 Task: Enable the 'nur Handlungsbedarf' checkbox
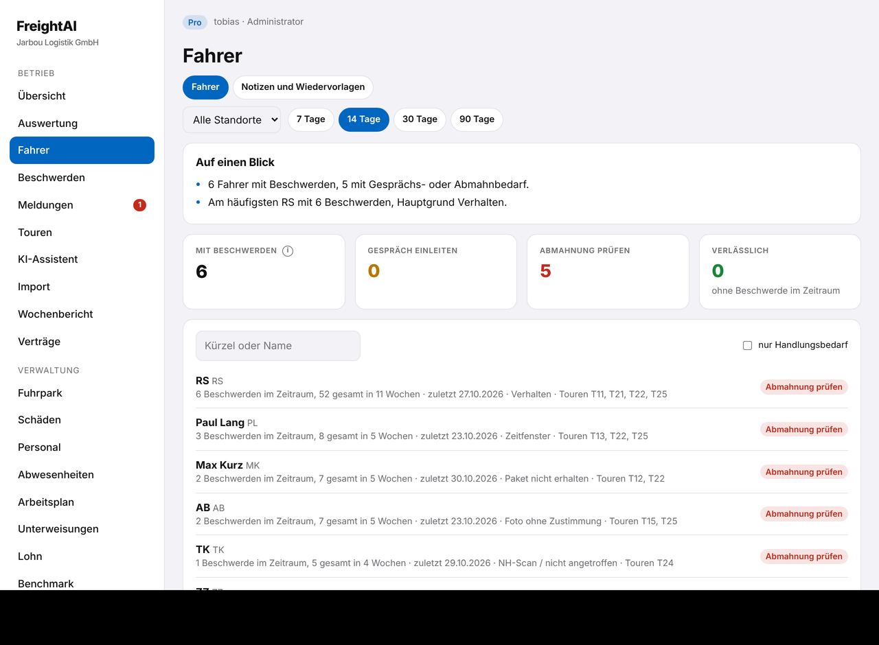747,345
